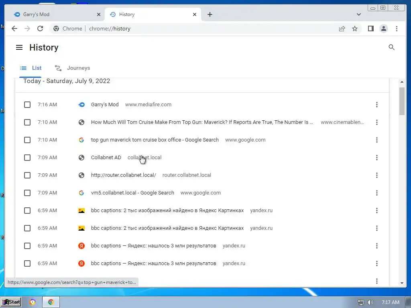
Task: Open the share page icon in address bar
Action: [x=342, y=28]
